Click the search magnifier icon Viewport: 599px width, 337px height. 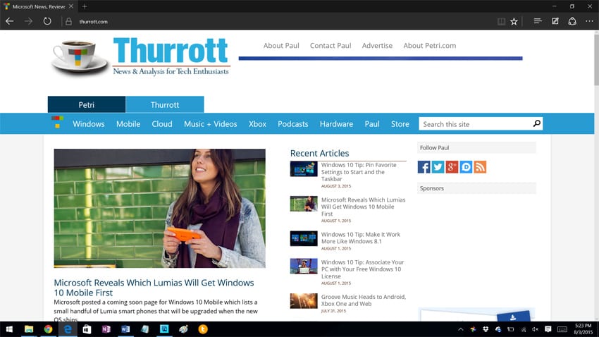click(x=537, y=123)
